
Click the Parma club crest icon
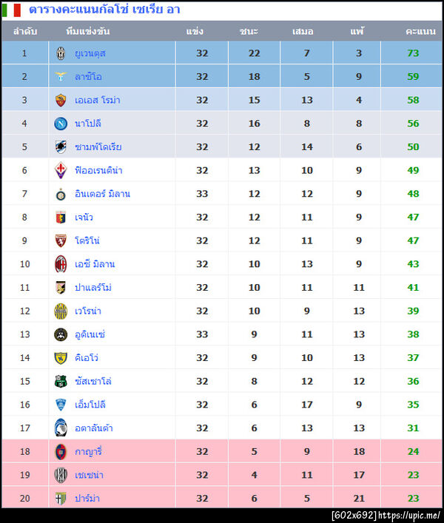click(61, 498)
